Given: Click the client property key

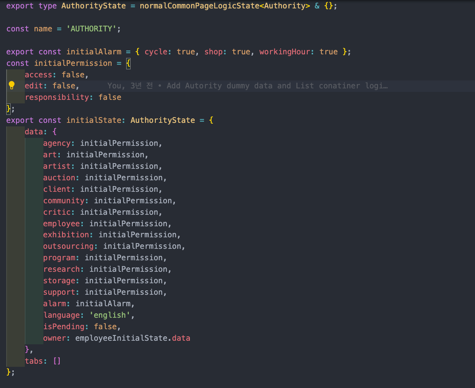Looking at the screenshot, I should click(57, 189).
